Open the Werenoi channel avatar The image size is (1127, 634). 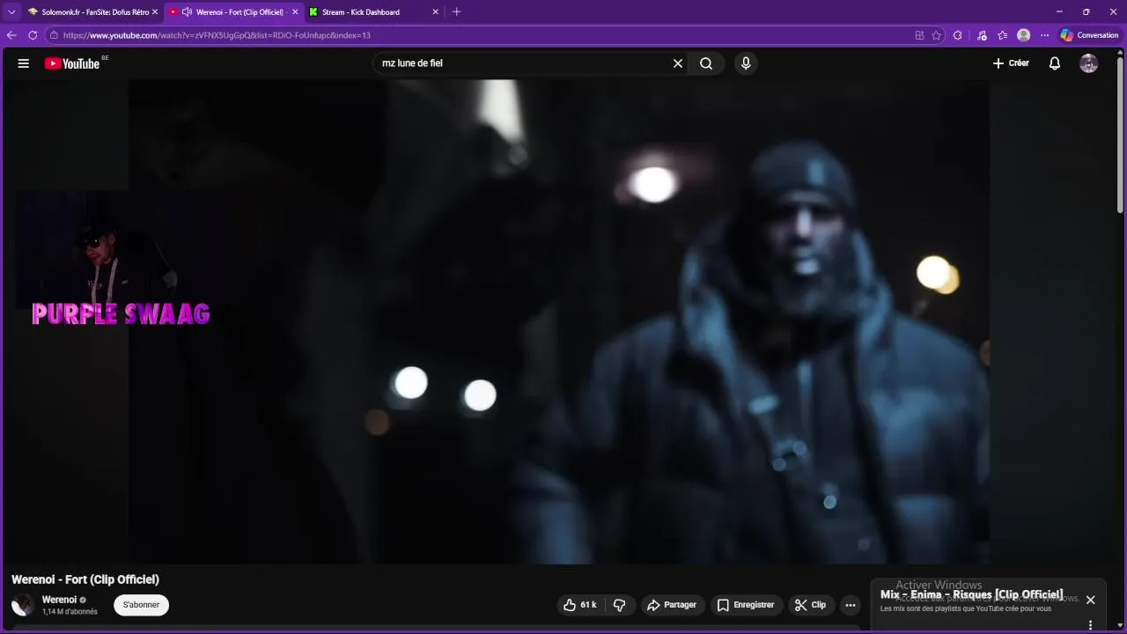click(23, 605)
